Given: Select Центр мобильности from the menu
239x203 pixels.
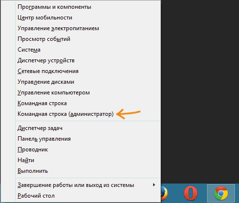Looking at the screenshot, I should 88,18.
